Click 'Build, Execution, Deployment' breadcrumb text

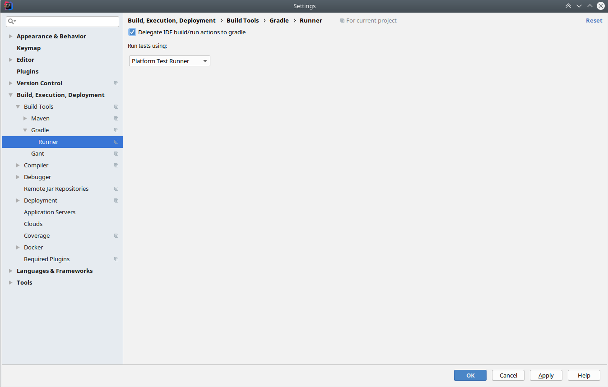(172, 21)
